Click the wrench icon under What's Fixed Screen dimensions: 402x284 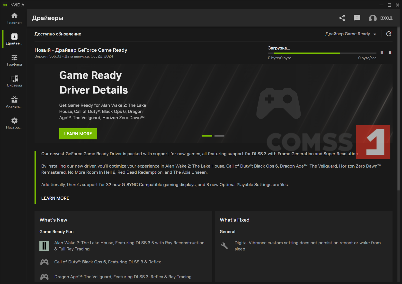pos(225,246)
